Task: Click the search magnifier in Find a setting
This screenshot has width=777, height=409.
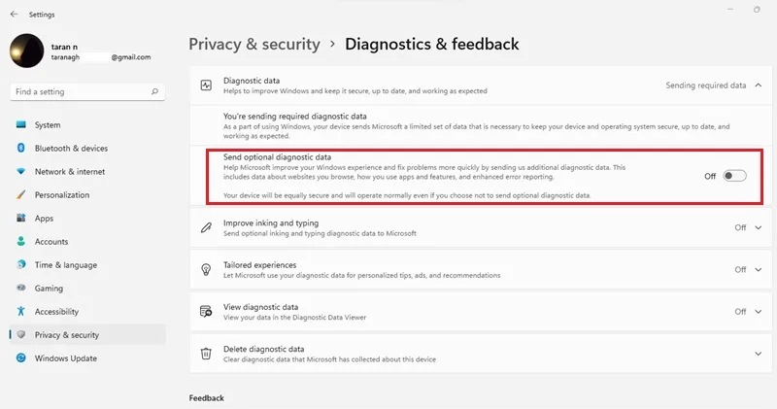Action: [x=154, y=91]
